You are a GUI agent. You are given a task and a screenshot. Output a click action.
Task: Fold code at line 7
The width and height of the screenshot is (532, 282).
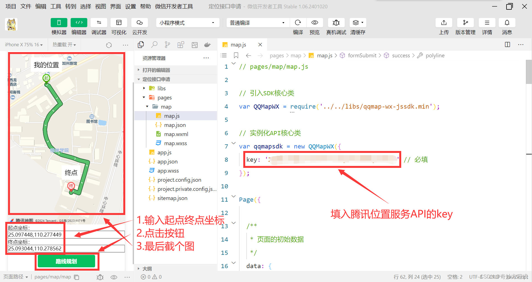point(234,143)
